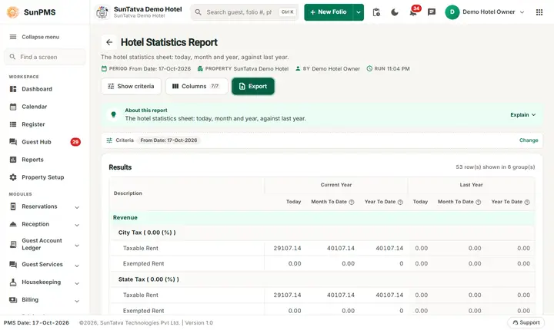This screenshot has height=330, width=554.
Task: Click Taxable Rent under City Tax
Action: coord(141,248)
